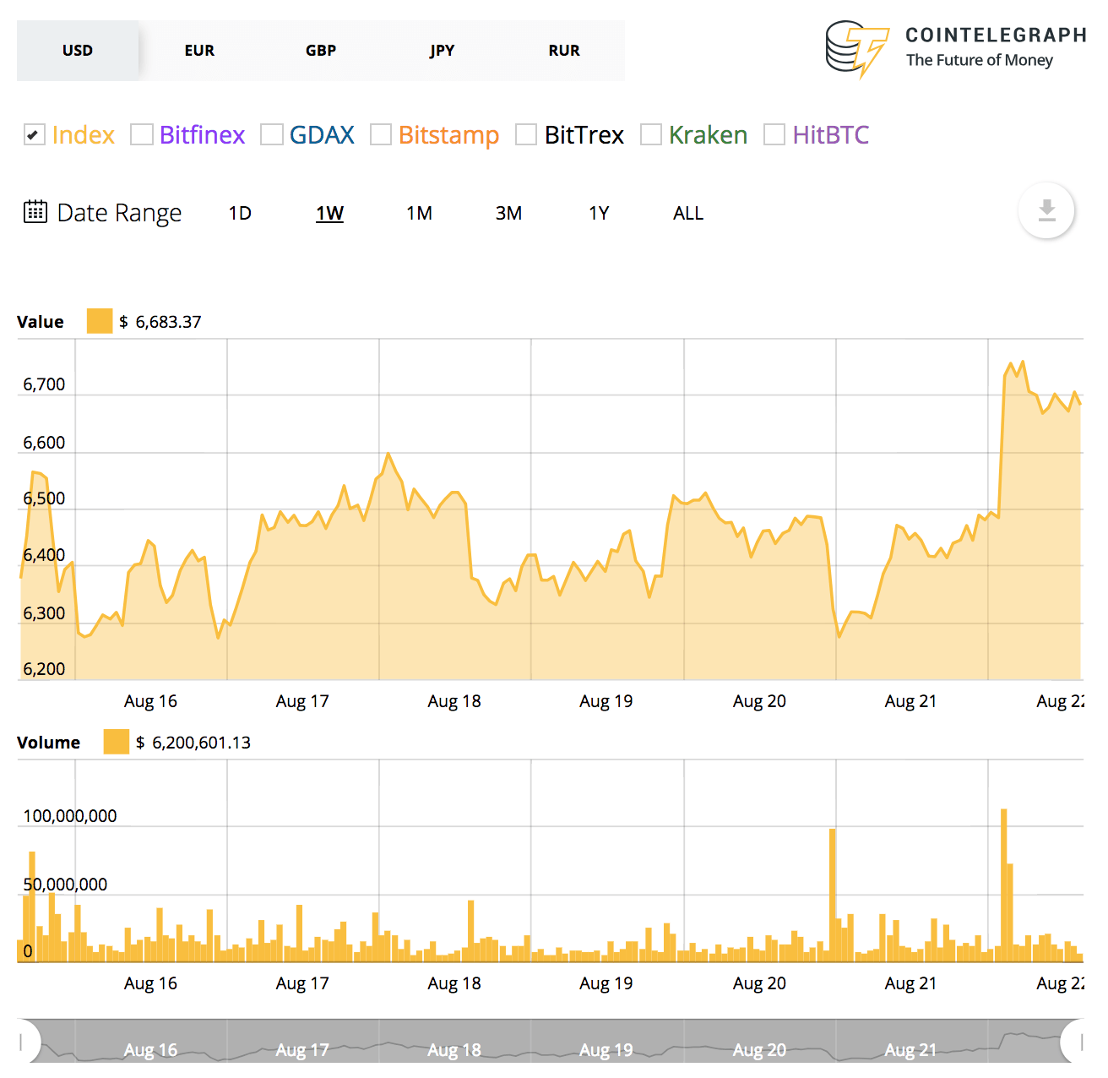Show Bitstamp prices on the chart
1108x1078 pixels.
tap(381, 134)
